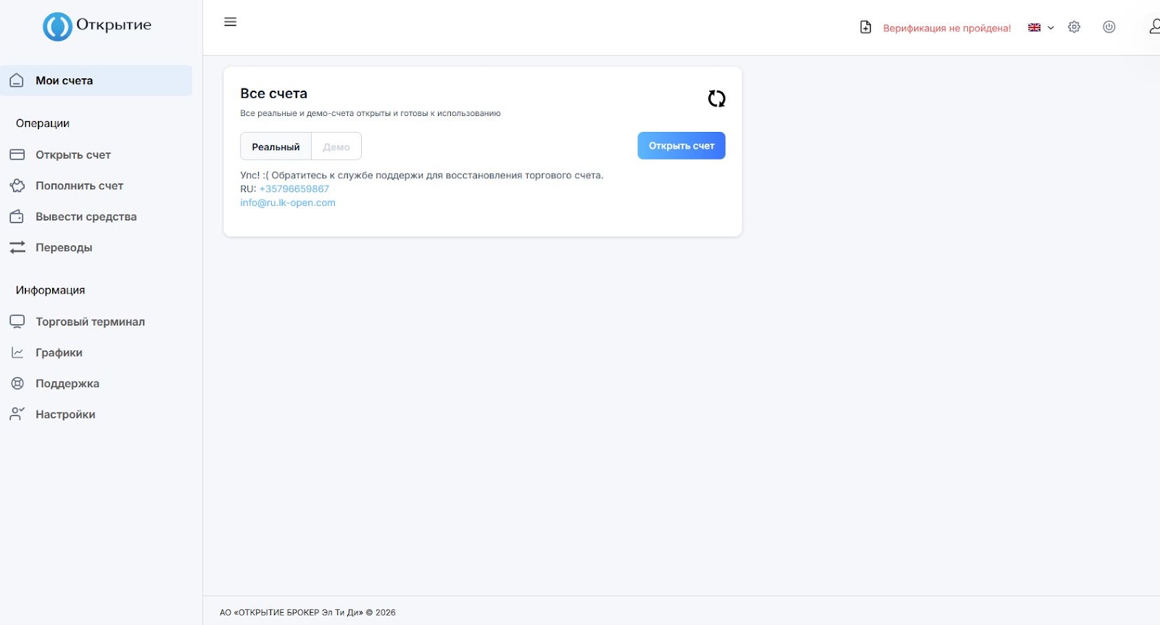
Task: Open Настройки in sidebar
Action: [65, 415]
